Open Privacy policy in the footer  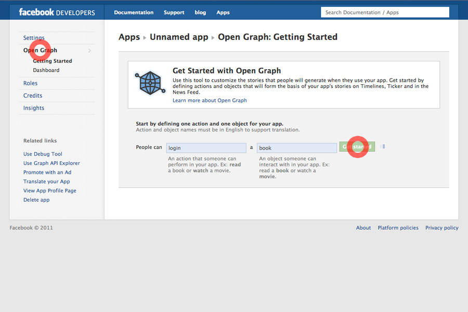(441, 228)
